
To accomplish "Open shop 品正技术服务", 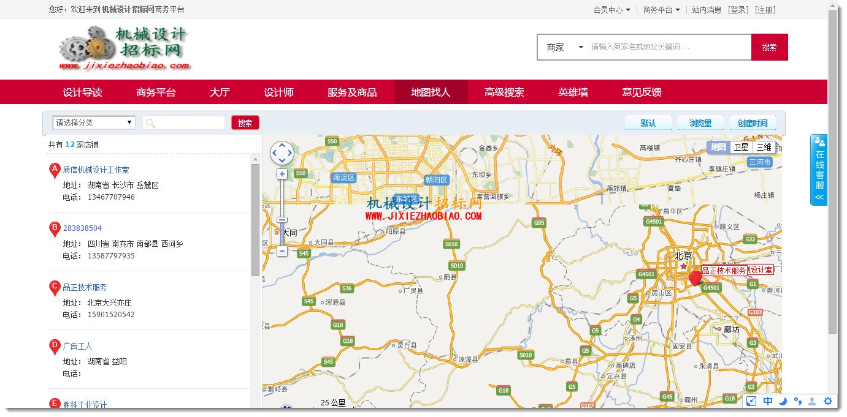I will tap(85, 287).
